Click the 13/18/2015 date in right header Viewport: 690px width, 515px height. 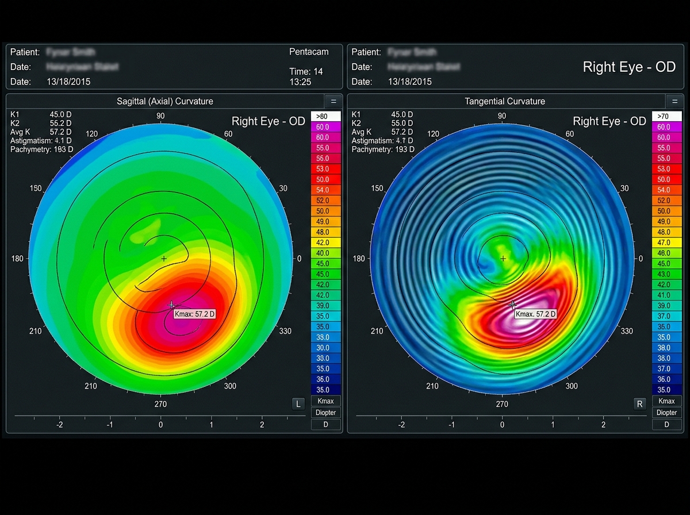(x=409, y=82)
